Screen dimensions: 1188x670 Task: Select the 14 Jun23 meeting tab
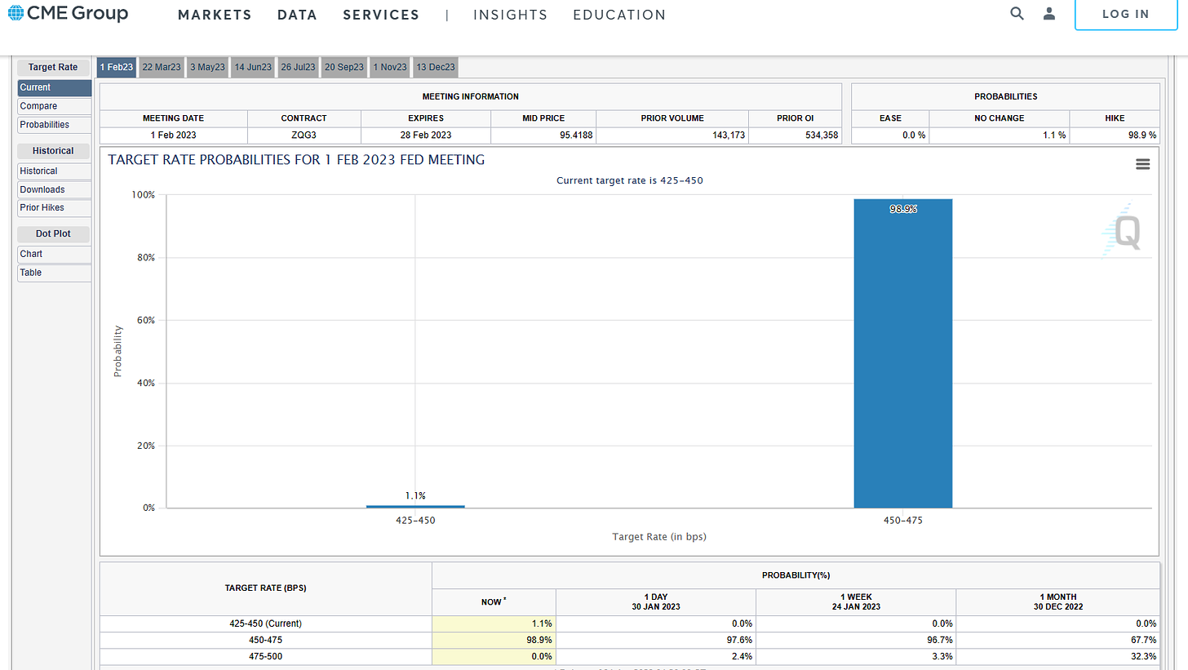click(x=253, y=67)
